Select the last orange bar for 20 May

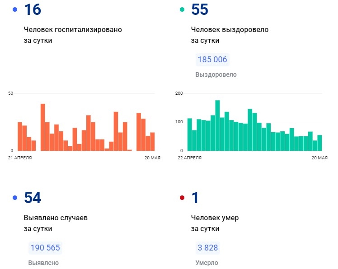152,141
